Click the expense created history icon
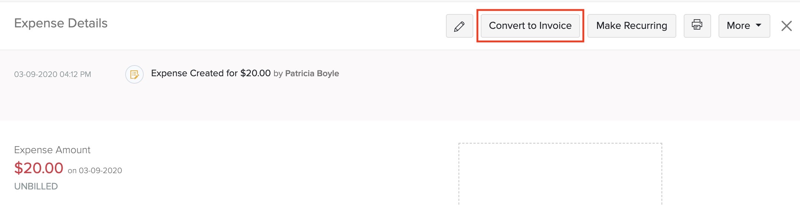Screen dimensions: 800x205 coord(134,74)
